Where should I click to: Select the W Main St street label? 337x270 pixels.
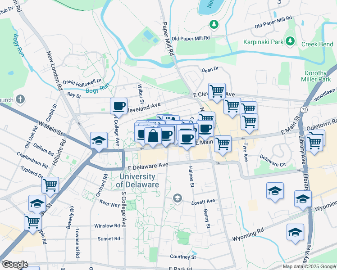click(51, 128)
